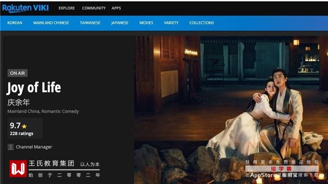This screenshot has width=328, height=184.
Task: Click the Joy of Life banner image
Action: coord(231,110)
